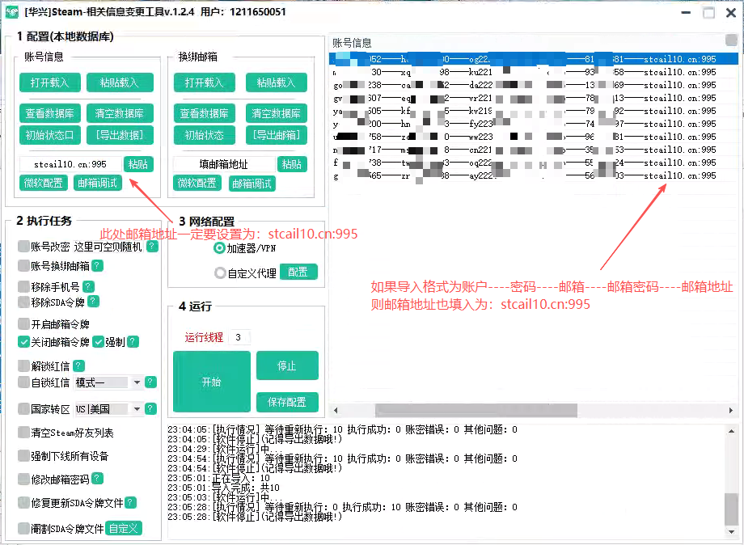Click the 填邮箱地址 input field
Viewport: 744px width, 545px height.
pyautogui.click(x=224, y=164)
